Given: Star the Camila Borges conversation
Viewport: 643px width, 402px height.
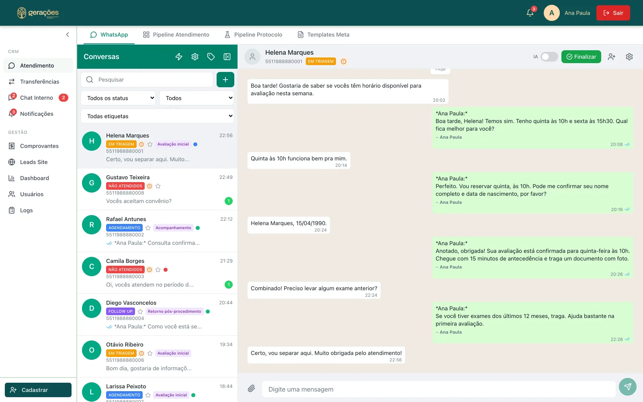Looking at the screenshot, I should coord(158,270).
